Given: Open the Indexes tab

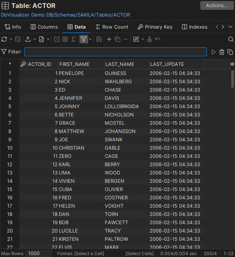Looking at the screenshot, I should pos(195,27).
